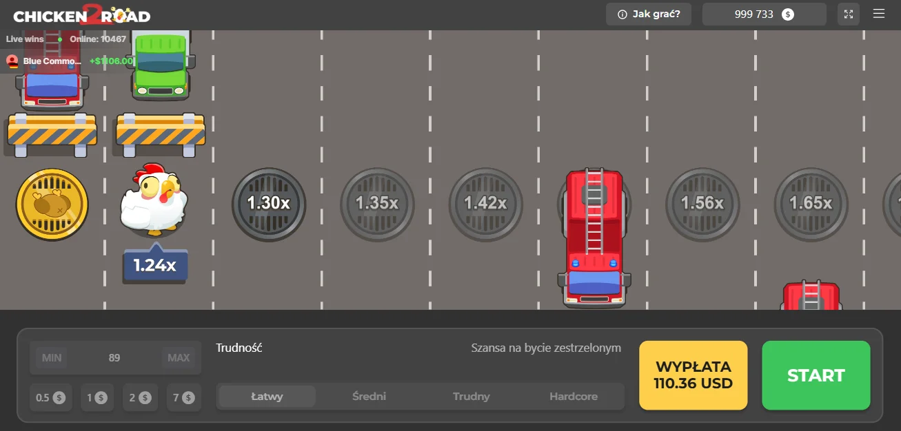
Task: Click the 1.65x manhole cover
Action: (x=811, y=204)
